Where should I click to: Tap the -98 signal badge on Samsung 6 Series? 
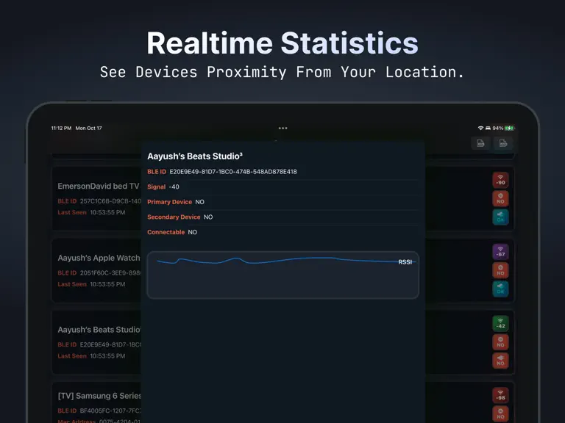pos(500,395)
